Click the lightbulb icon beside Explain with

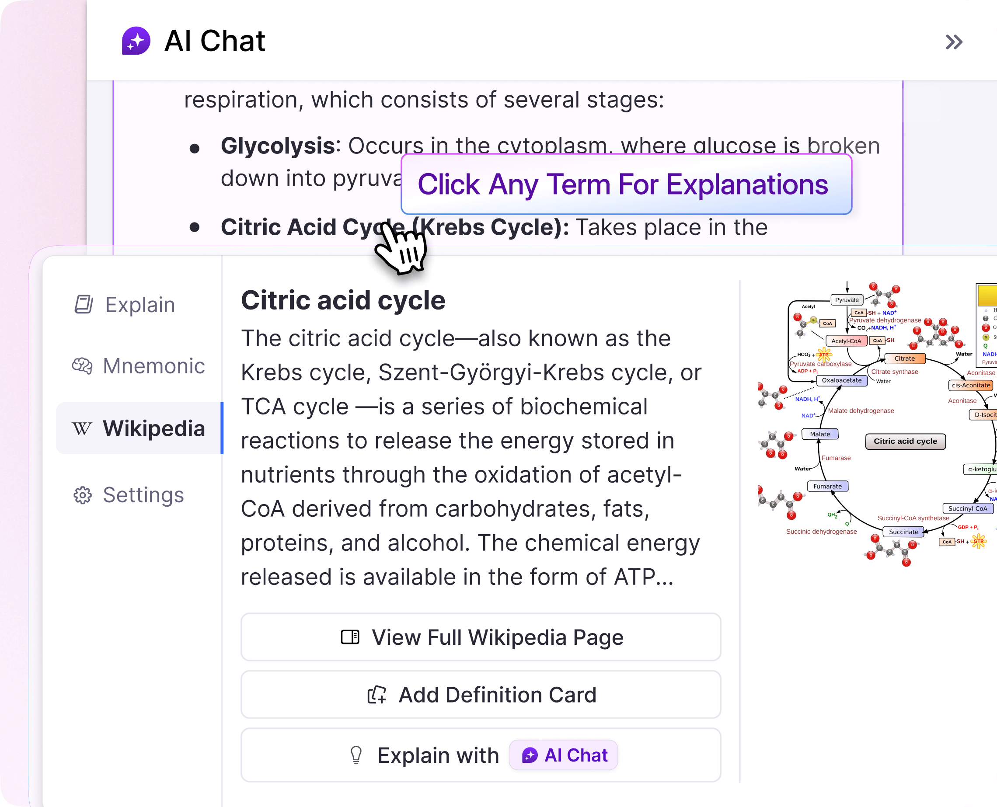click(x=356, y=755)
